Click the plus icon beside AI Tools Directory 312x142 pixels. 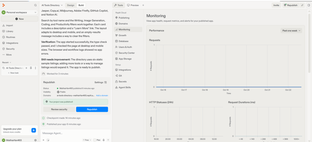coord(26,68)
